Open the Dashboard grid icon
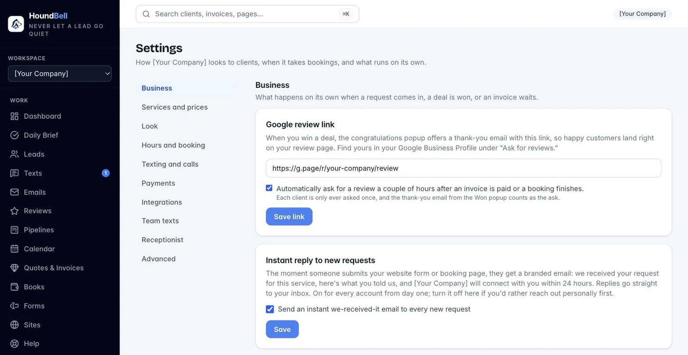Image resolution: width=688 pixels, height=355 pixels. pyautogui.click(x=14, y=116)
